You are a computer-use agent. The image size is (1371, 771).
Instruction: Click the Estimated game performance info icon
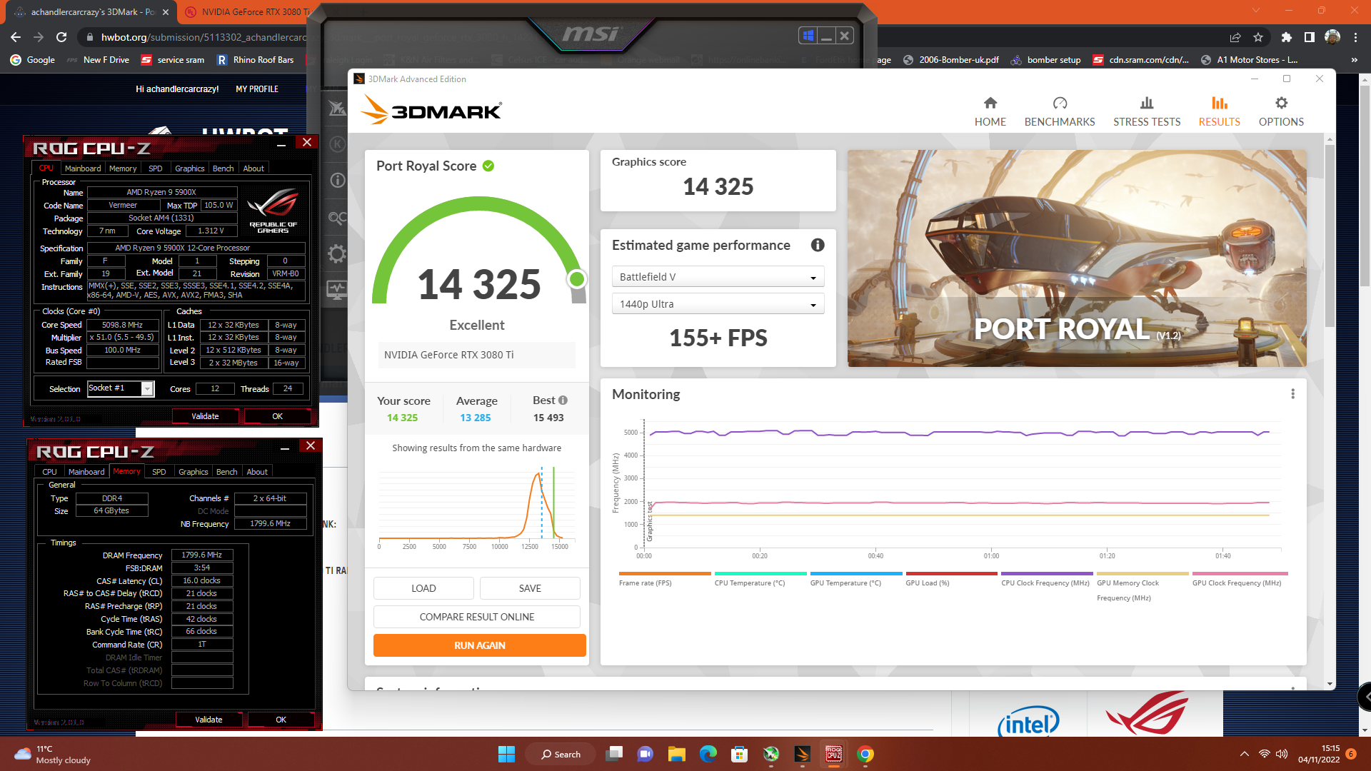818,245
